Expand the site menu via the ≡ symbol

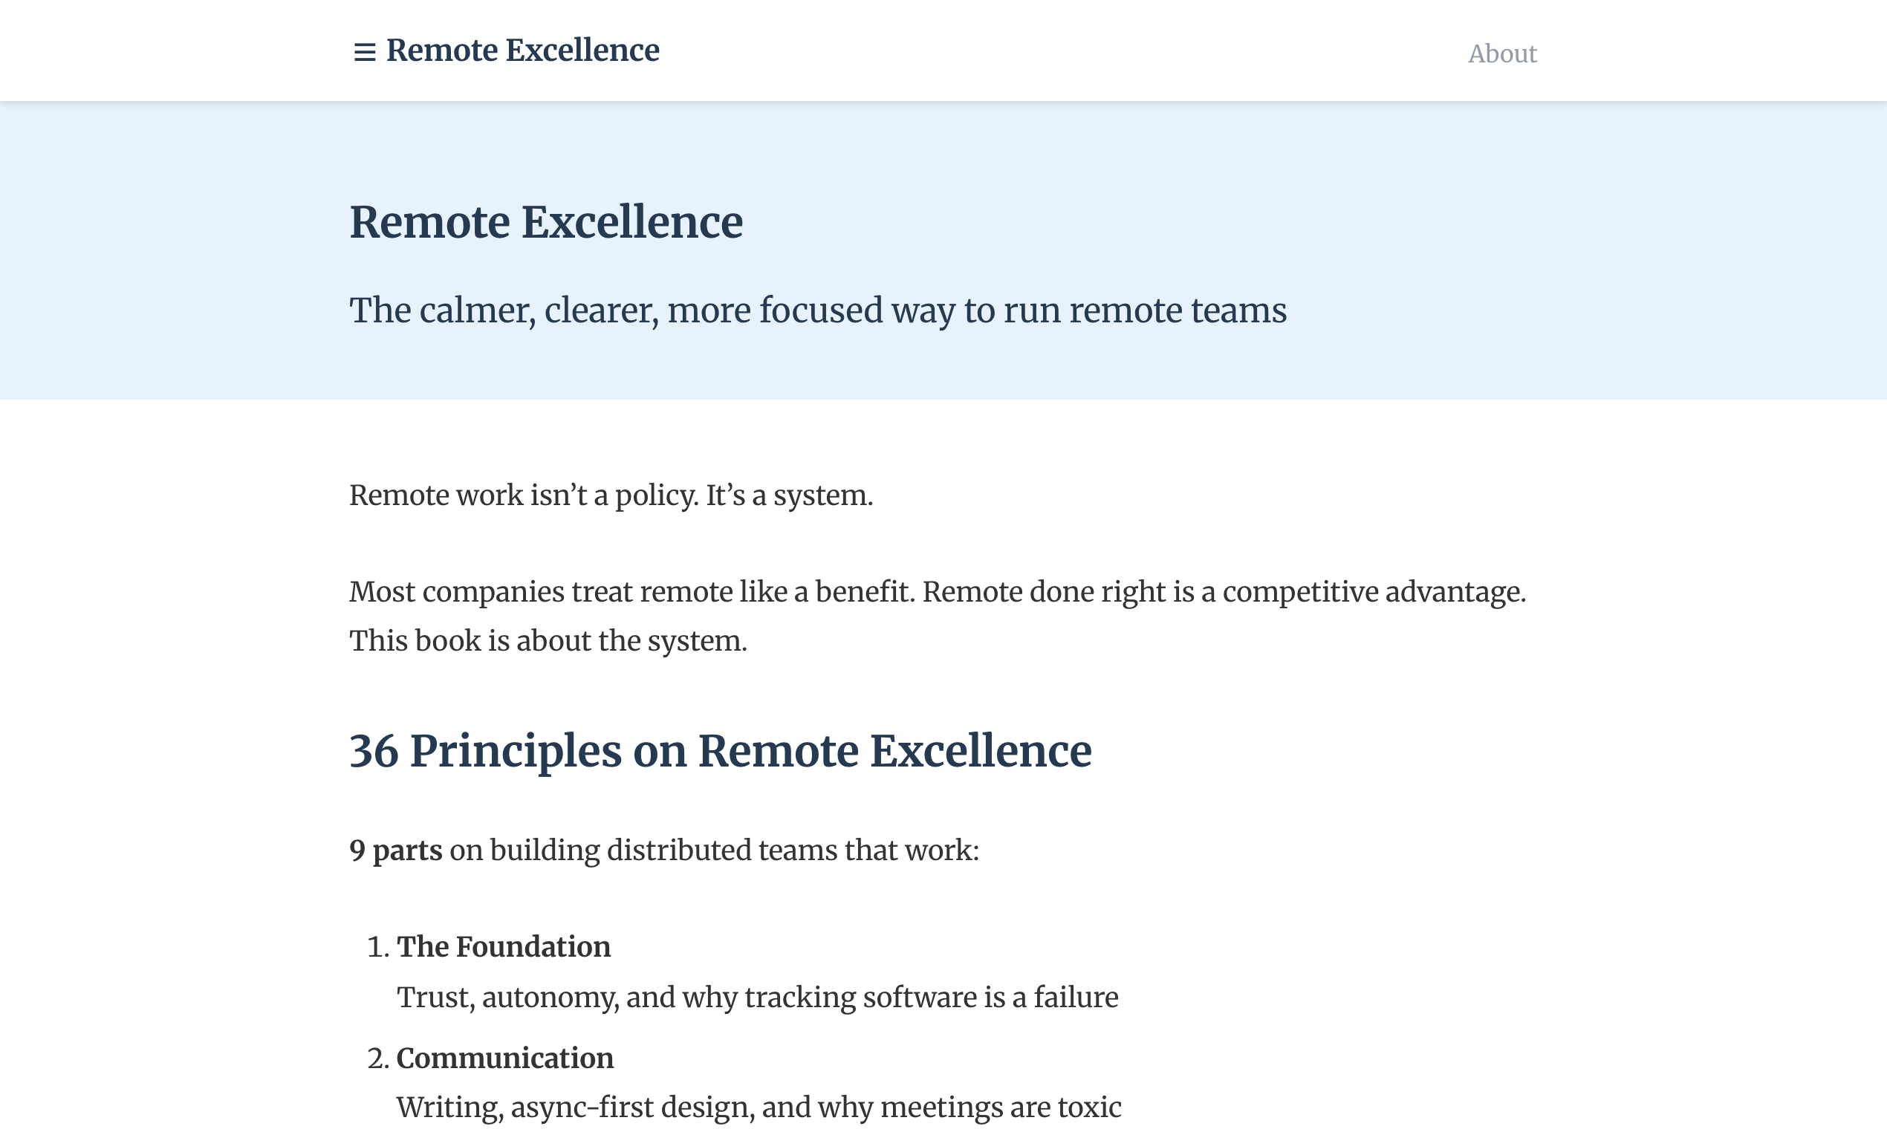pos(364,51)
